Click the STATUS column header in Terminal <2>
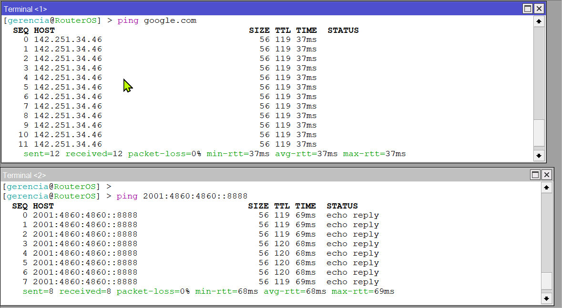The width and height of the screenshot is (562, 308). (342, 206)
